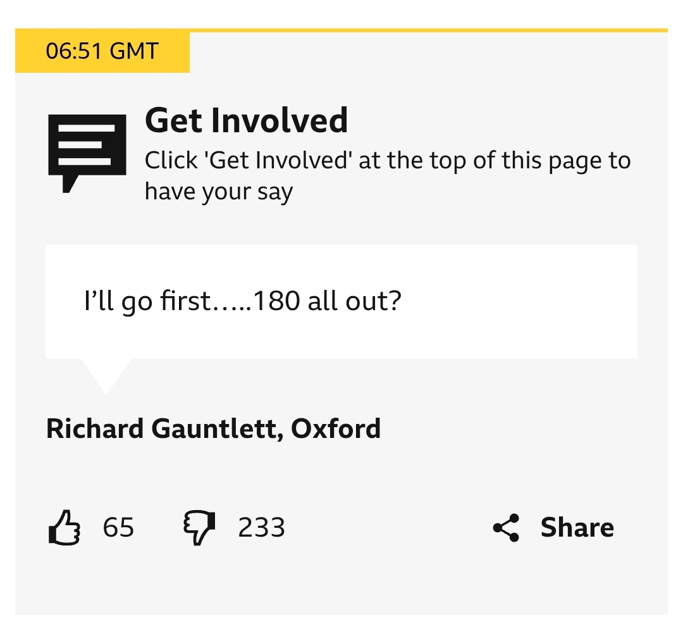The height and width of the screenshot is (636, 683).
Task: Open the 06:51 GMT timestamp badge
Action: [102, 51]
